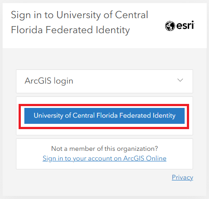Open Sign in to your account on ArcGIS Online

[x=104, y=158]
